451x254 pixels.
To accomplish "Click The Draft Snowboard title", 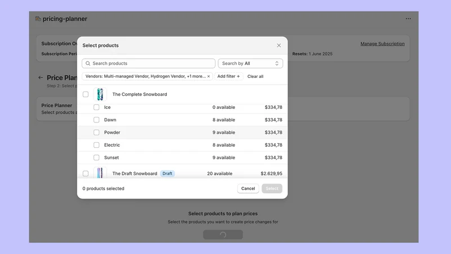I will 135,173.
